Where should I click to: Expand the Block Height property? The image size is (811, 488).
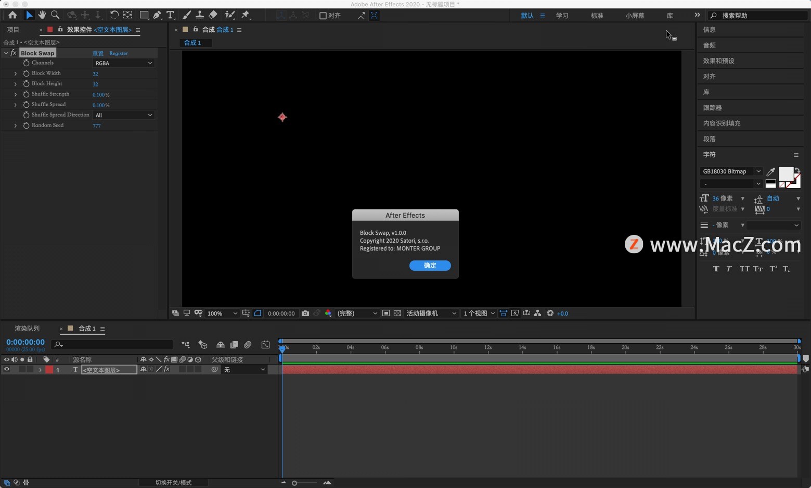(16, 84)
